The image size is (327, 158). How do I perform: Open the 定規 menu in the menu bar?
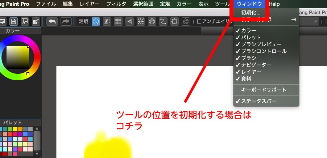click(x=165, y=4)
